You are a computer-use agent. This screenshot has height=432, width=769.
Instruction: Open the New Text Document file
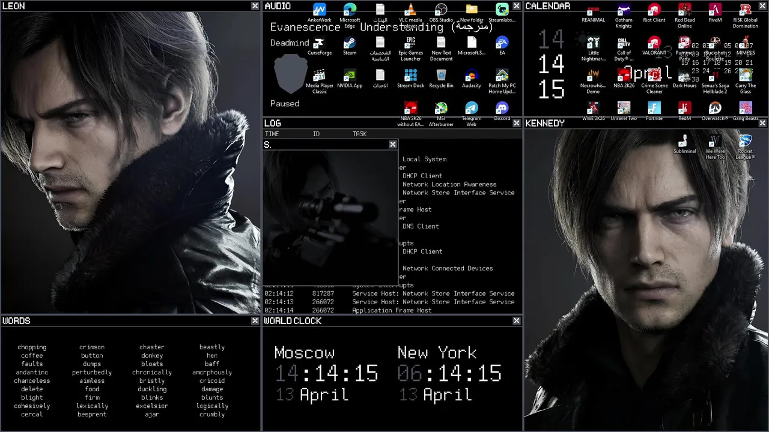tap(441, 49)
